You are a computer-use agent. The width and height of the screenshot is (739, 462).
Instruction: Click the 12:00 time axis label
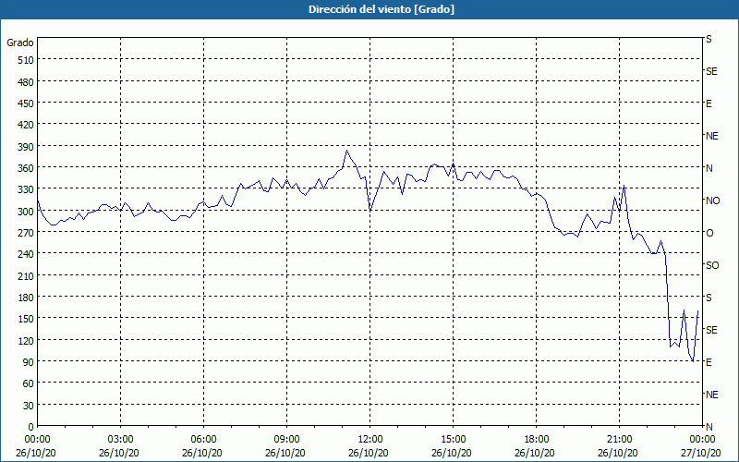(370, 440)
